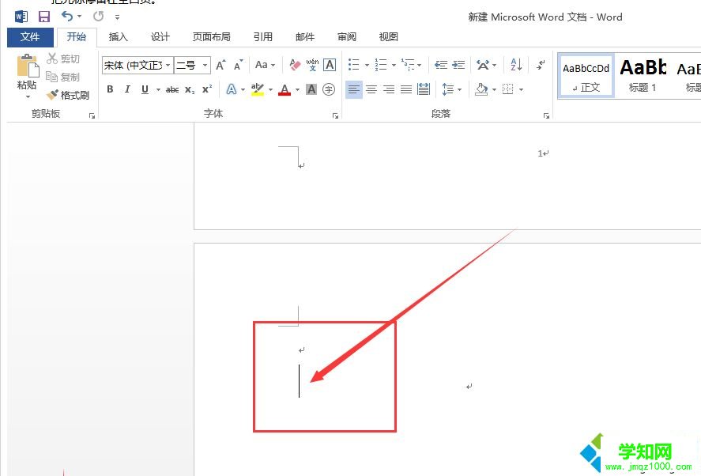
Task: Switch to the 视图 ribbon tab
Action: coord(388,36)
